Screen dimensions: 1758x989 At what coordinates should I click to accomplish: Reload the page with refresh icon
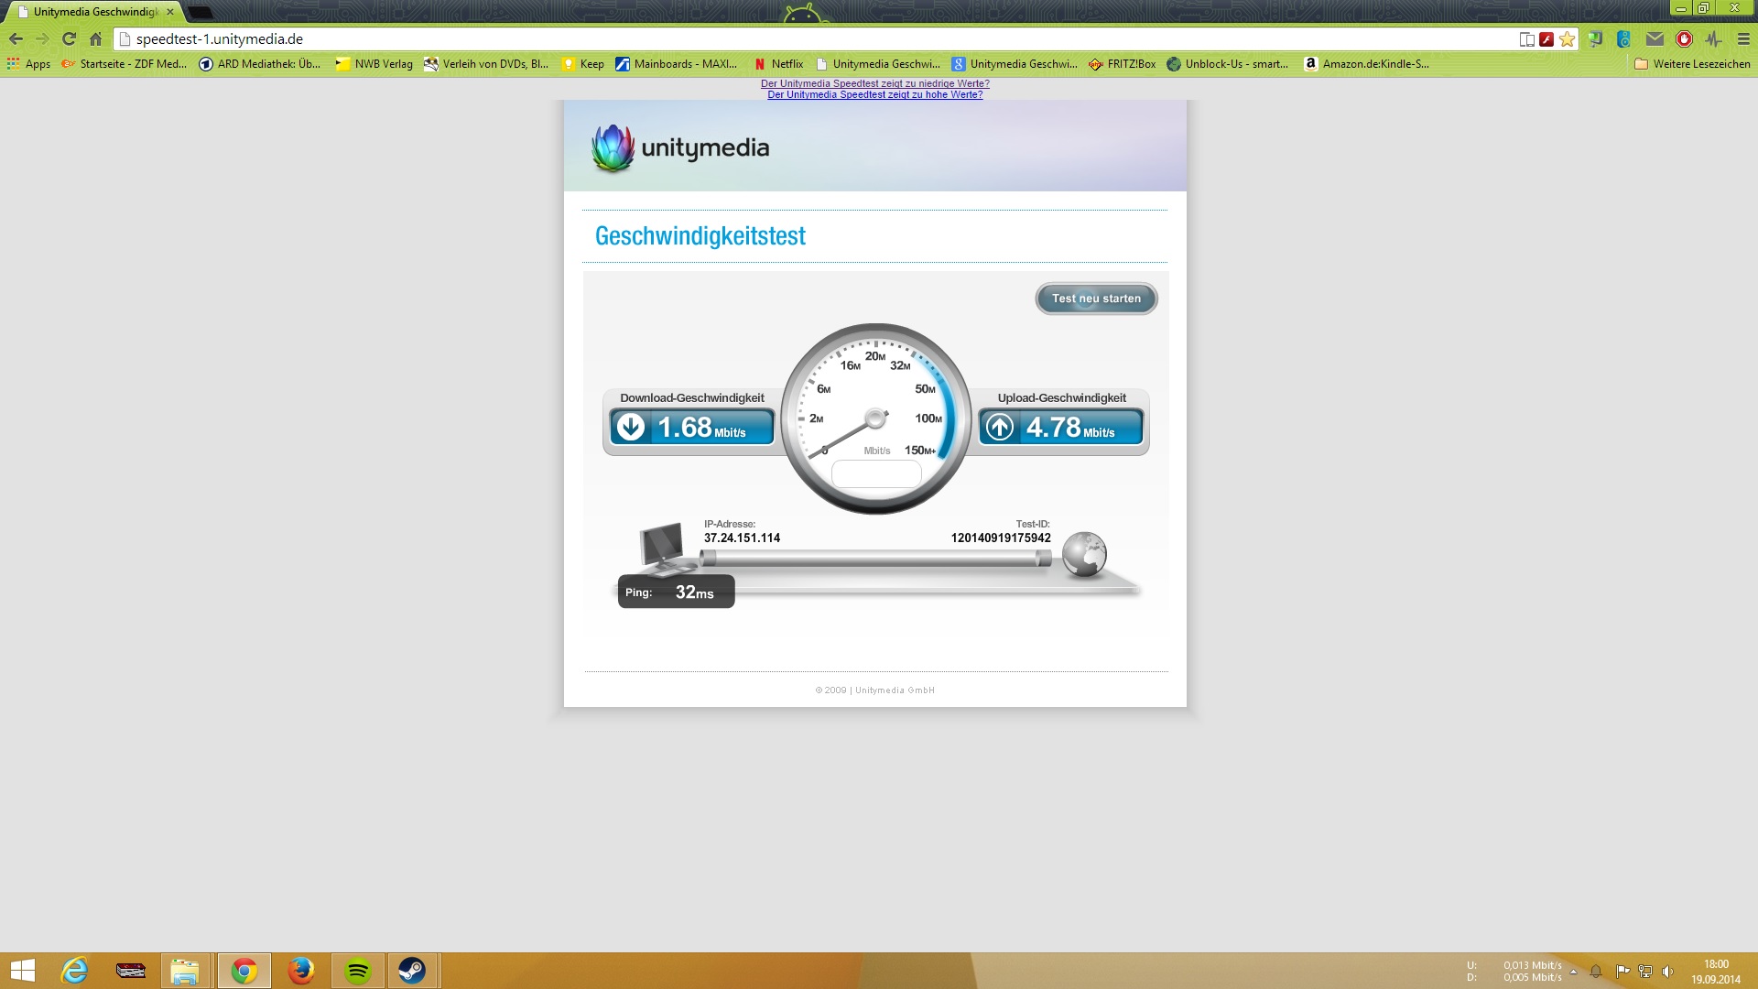click(x=69, y=39)
